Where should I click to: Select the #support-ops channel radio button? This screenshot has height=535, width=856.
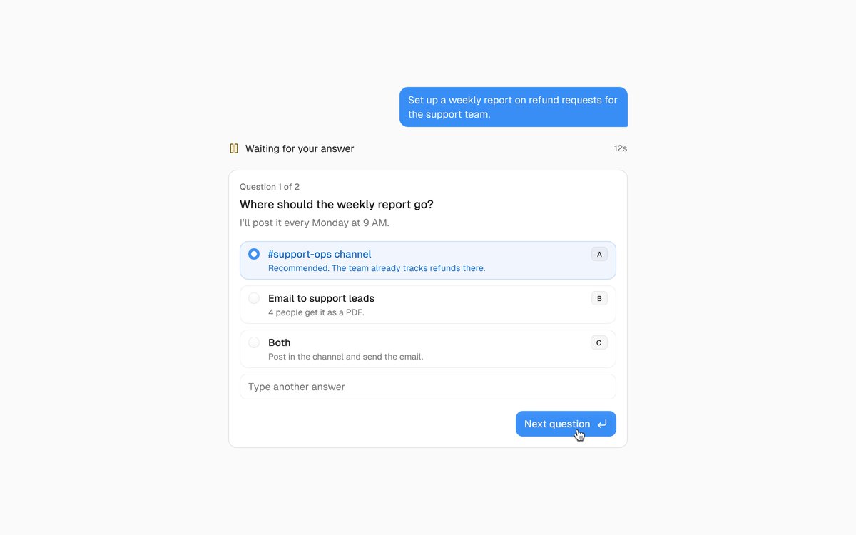pyautogui.click(x=254, y=254)
